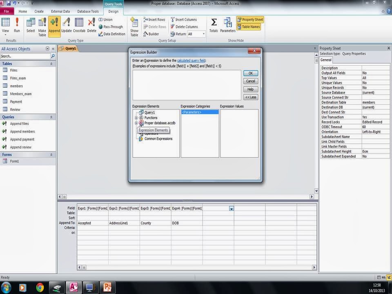This screenshot has width=392, height=294.
Task: Open the All Access Objects dropdown arrow
Action: 47,49
